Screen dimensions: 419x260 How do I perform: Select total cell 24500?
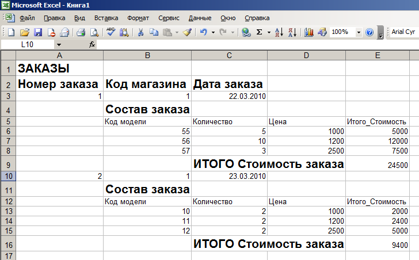point(378,164)
